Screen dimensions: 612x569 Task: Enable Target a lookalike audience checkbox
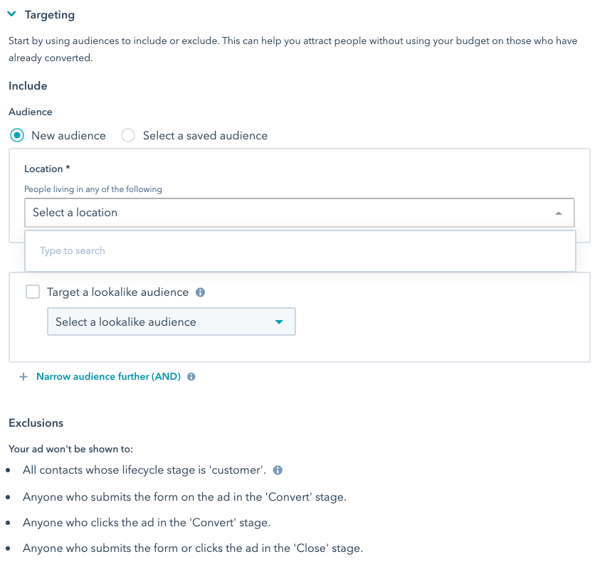tap(33, 292)
